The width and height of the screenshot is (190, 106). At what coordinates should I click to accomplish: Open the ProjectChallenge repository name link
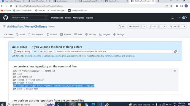(x=36, y=26)
